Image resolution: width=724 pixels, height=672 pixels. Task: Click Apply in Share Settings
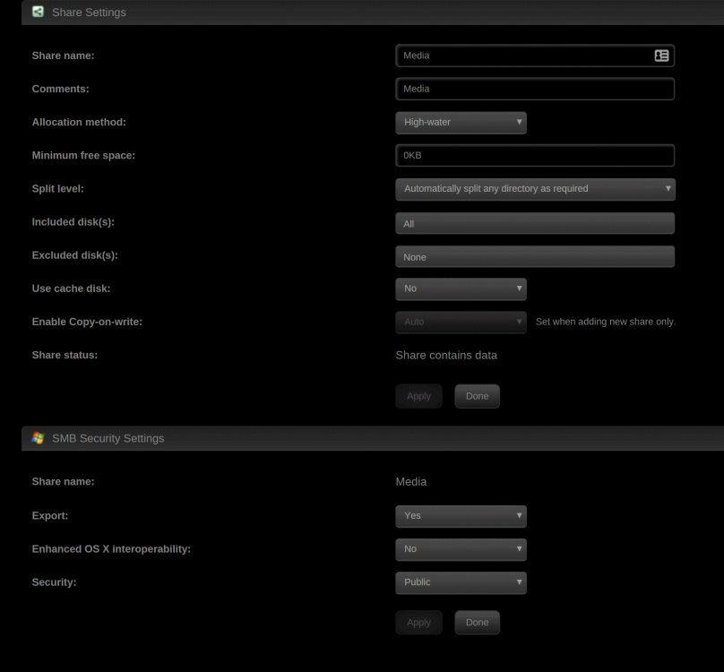[418, 396]
